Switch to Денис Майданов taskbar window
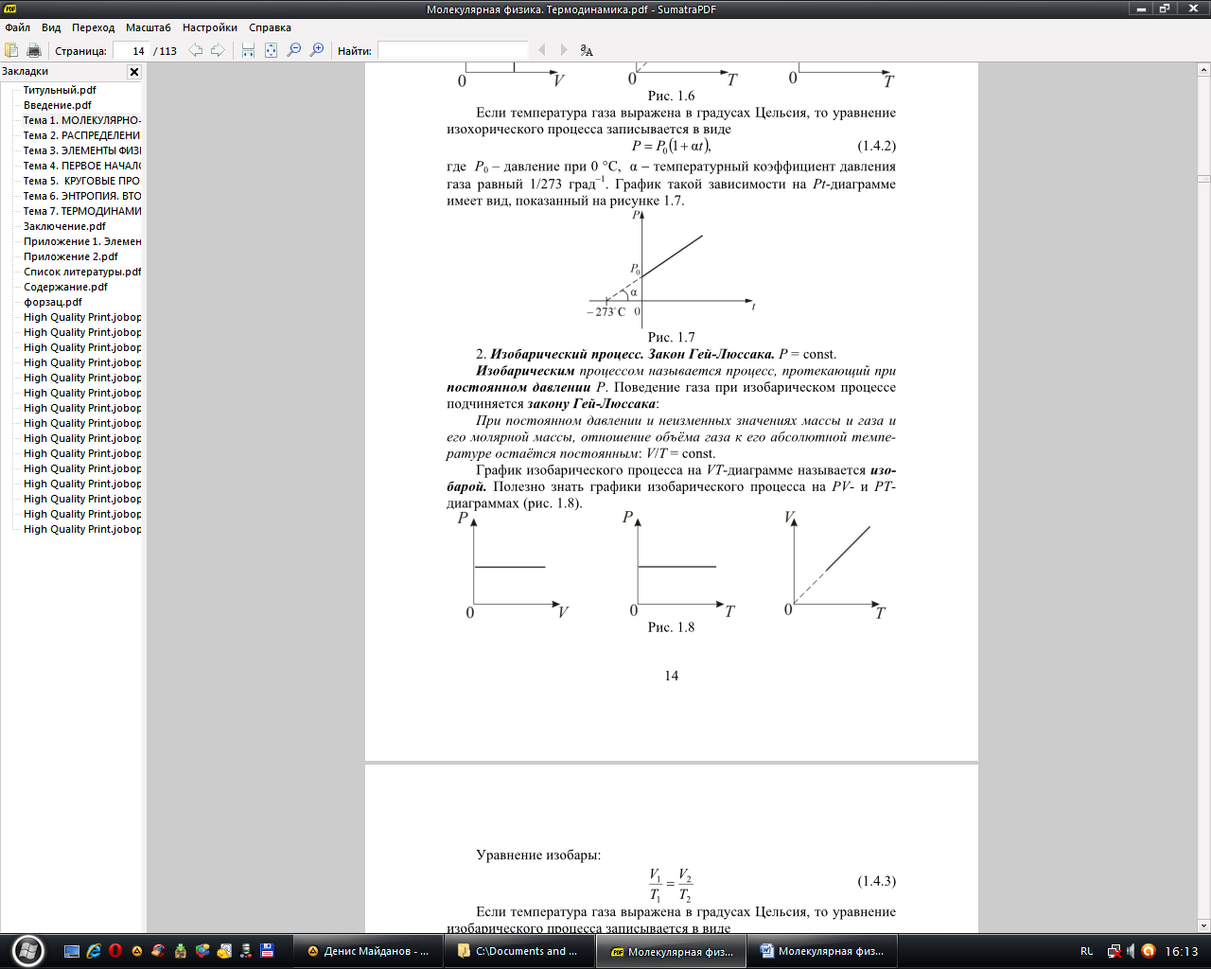The width and height of the screenshot is (1211, 969). [367, 951]
